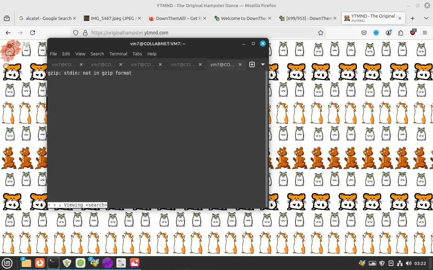Close the fourth terminal tab
The height and width of the screenshot is (270, 433).
(x=200, y=64)
